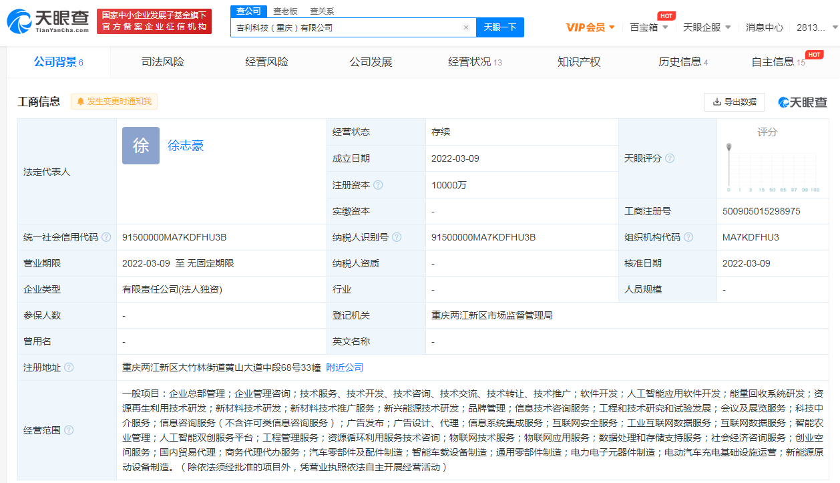The width and height of the screenshot is (840, 483).
Task: Click the 天眼一下 search button
Action: [500, 27]
